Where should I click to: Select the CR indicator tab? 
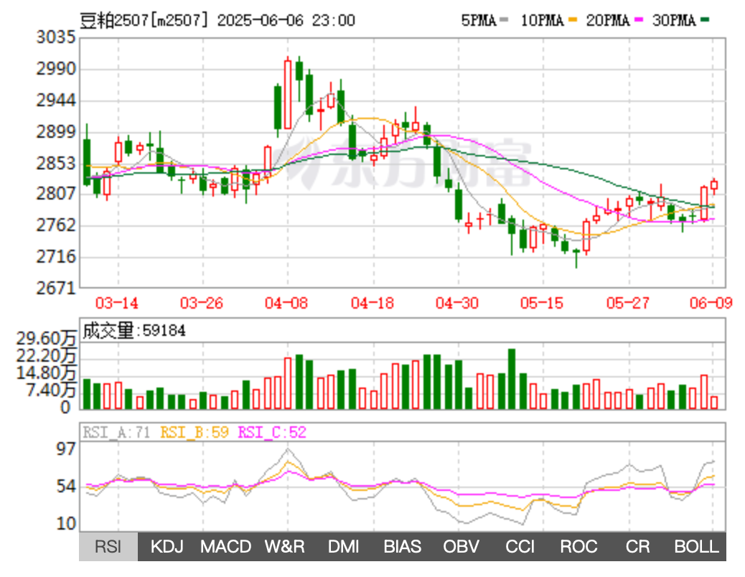tap(638, 547)
